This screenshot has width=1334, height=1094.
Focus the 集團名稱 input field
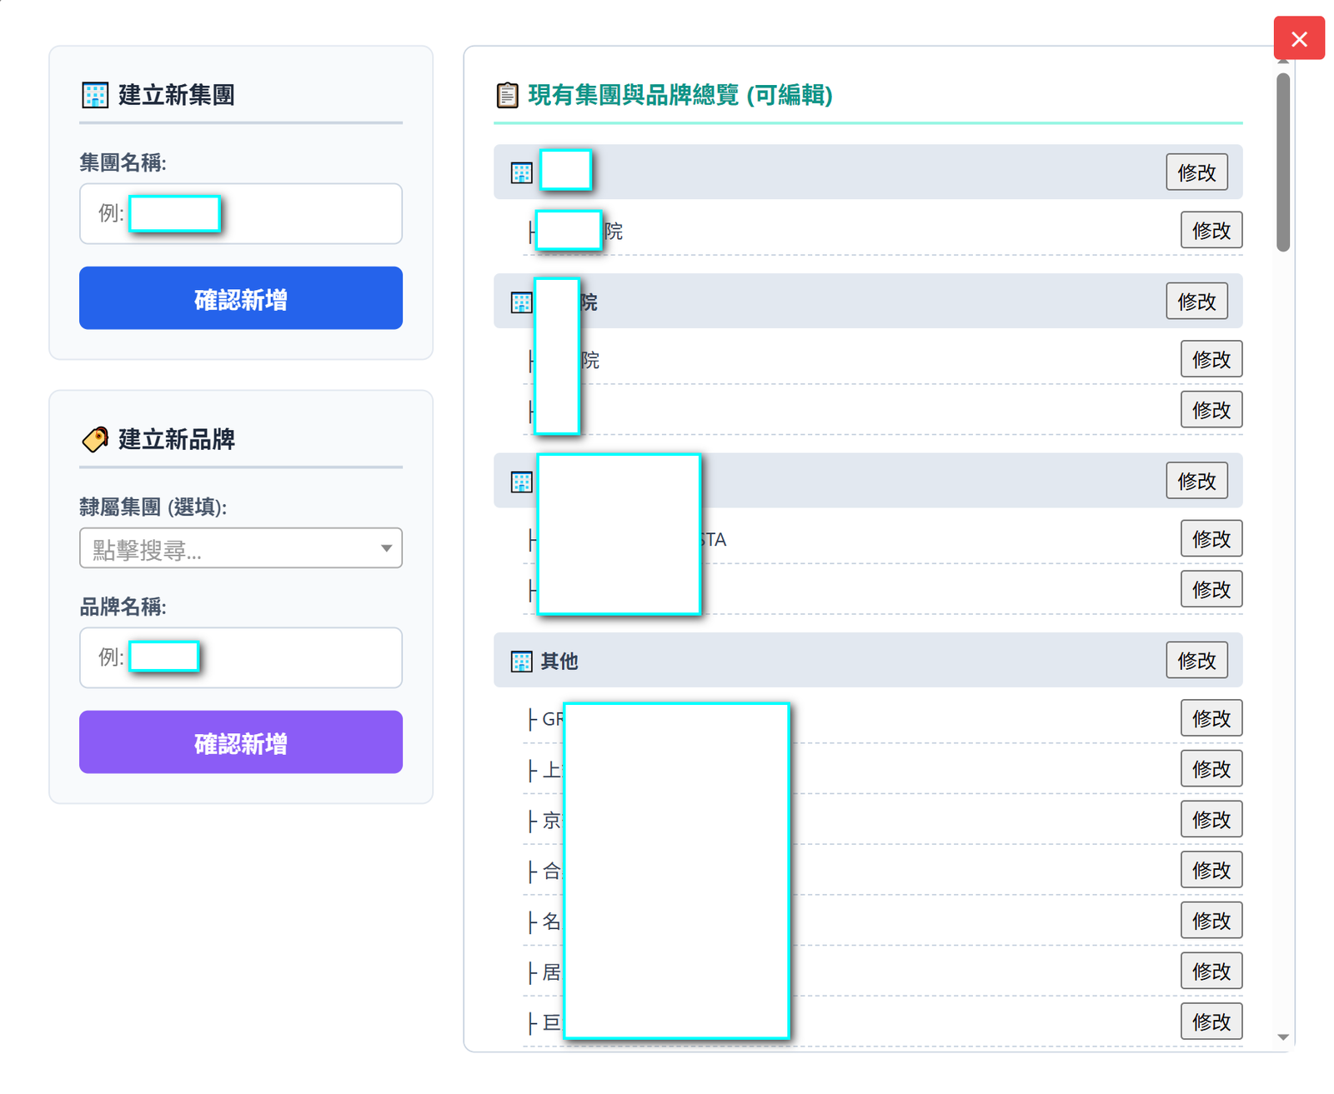(x=241, y=213)
